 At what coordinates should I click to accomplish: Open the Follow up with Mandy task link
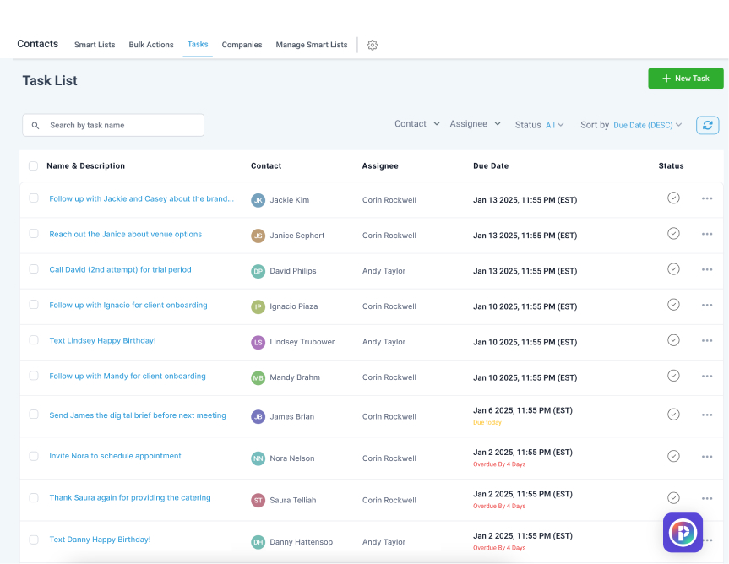[x=128, y=376]
